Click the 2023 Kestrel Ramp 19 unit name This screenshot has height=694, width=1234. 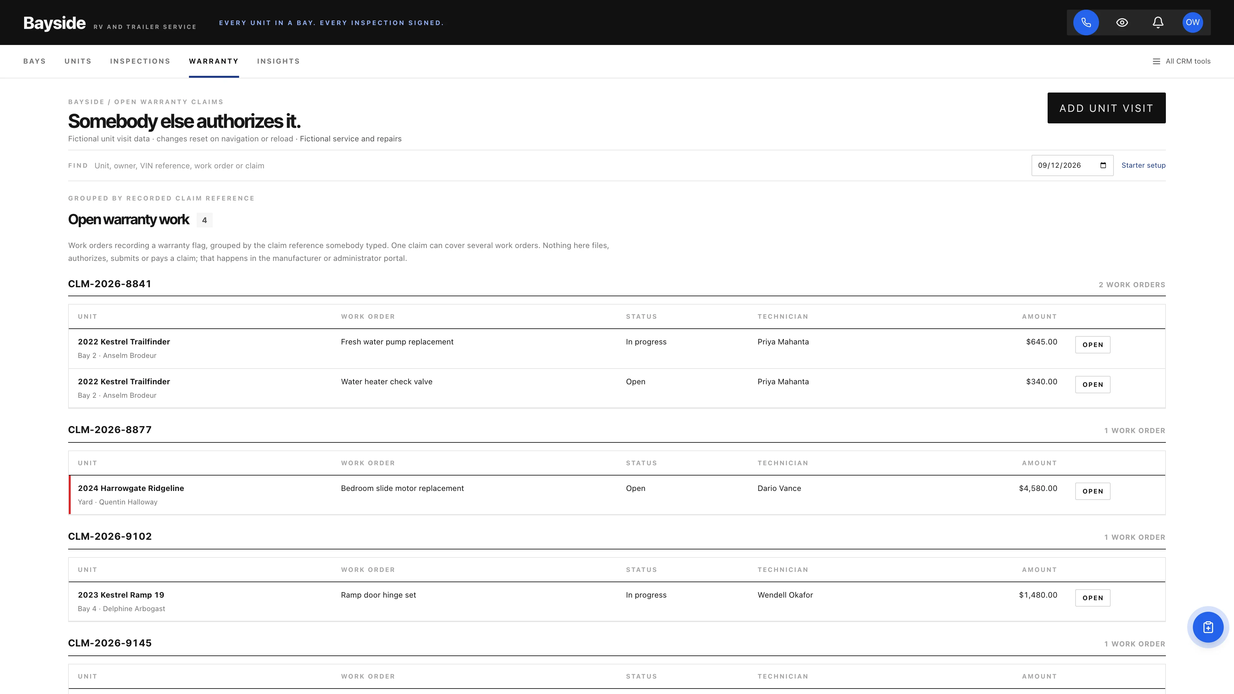tap(121, 595)
